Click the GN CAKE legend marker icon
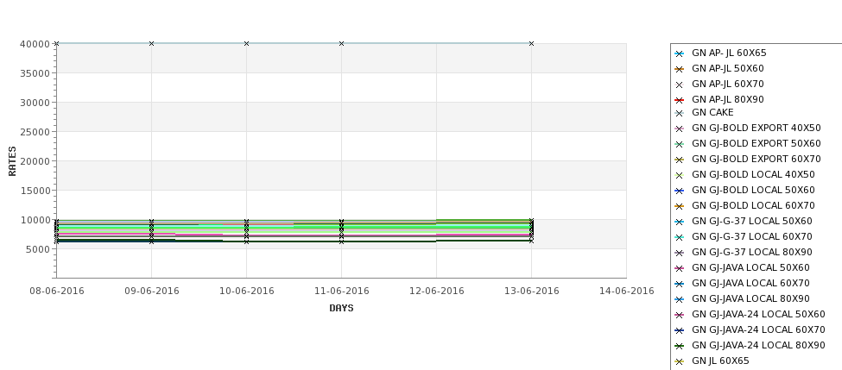The width and height of the screenshot is (842, 370). coord(679,113)
